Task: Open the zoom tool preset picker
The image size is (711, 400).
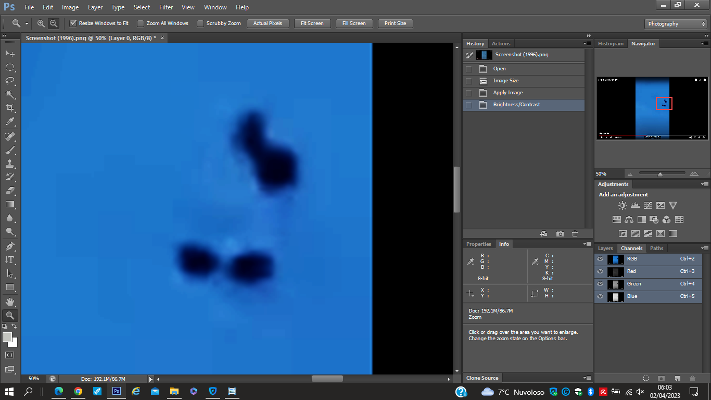Action: [x=19, y=23]
